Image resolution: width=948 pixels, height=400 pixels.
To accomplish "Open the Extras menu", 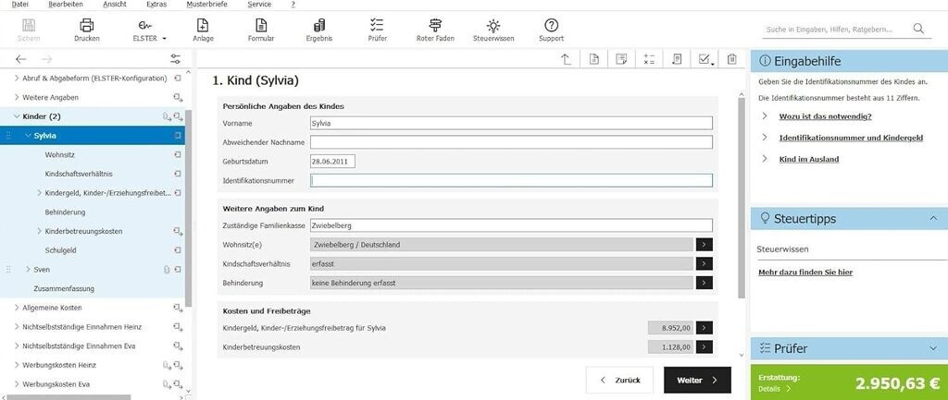I will point(157,5).
